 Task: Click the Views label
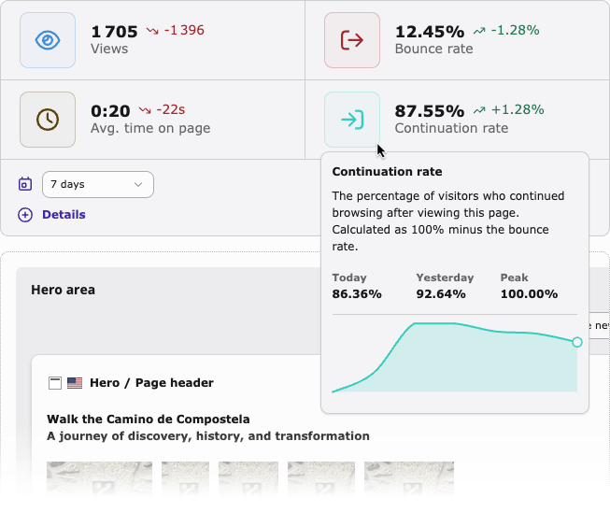pyautogui.click(x=109, y=49)
